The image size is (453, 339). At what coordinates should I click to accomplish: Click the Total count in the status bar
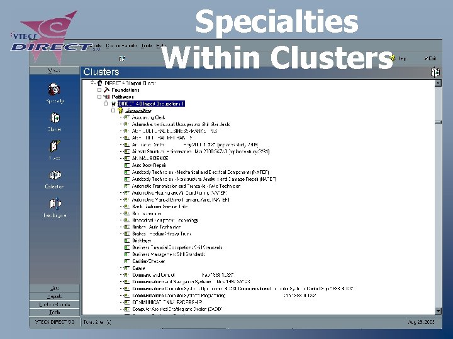click(97, 322)
